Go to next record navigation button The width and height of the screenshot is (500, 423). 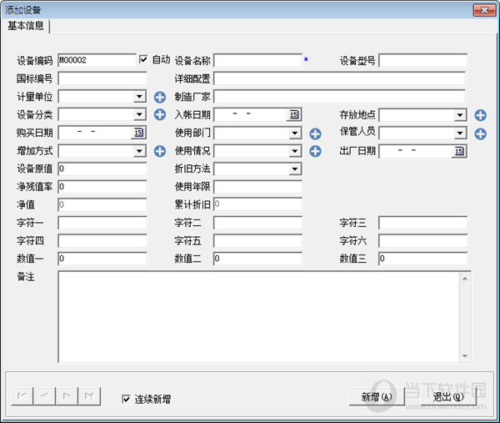point(67,396)
